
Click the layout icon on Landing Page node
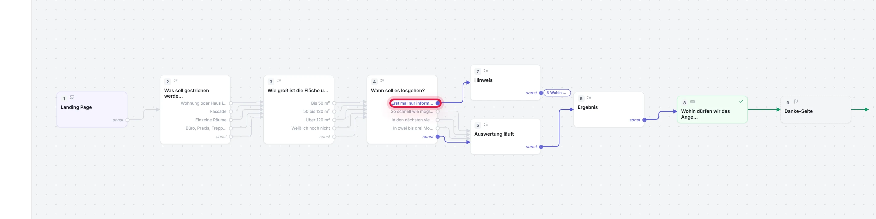click(72, 98)
